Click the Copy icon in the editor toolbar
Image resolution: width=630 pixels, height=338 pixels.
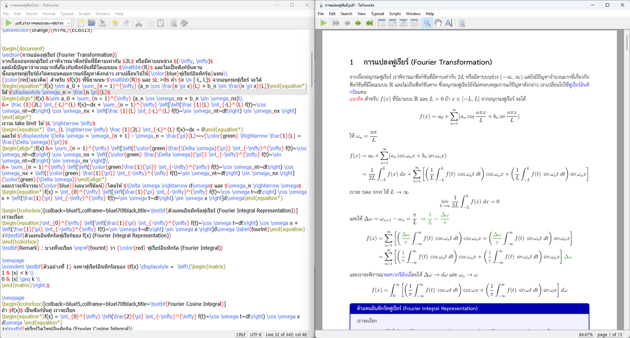pos(150,23)
